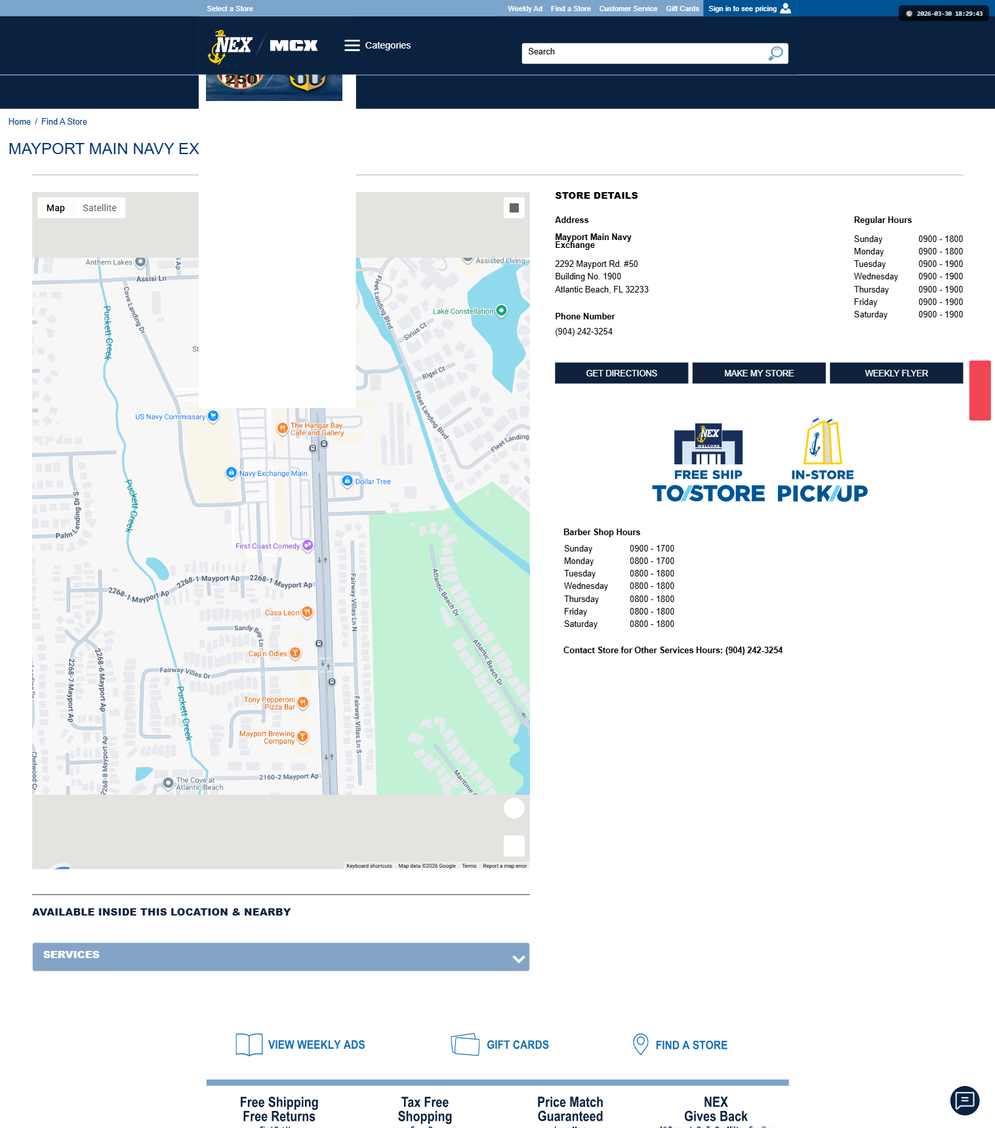The image size is (995, 1128).
Task: Click NEX Gives Back heading
Action: pos(716,1109)
